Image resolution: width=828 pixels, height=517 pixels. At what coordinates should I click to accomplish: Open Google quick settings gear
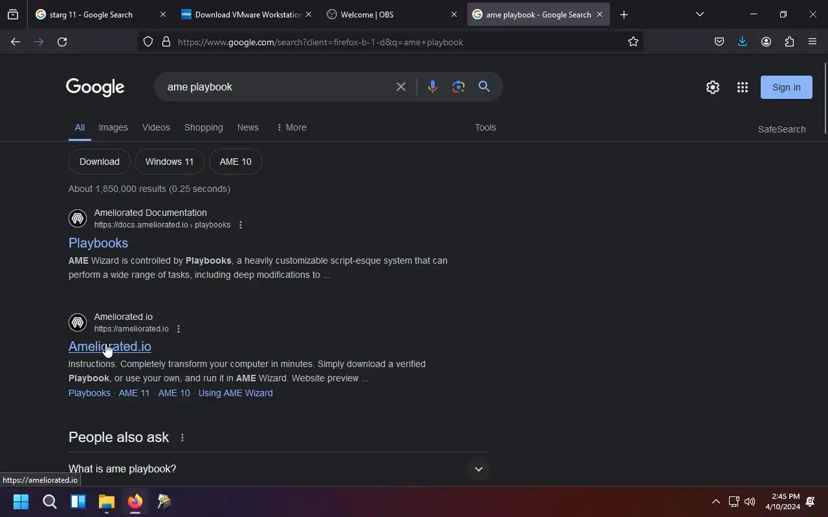pyautogui.click(x=713, y=87)
